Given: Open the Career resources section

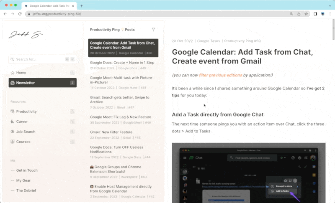Looking at the screenshot, I should point(43,122).
